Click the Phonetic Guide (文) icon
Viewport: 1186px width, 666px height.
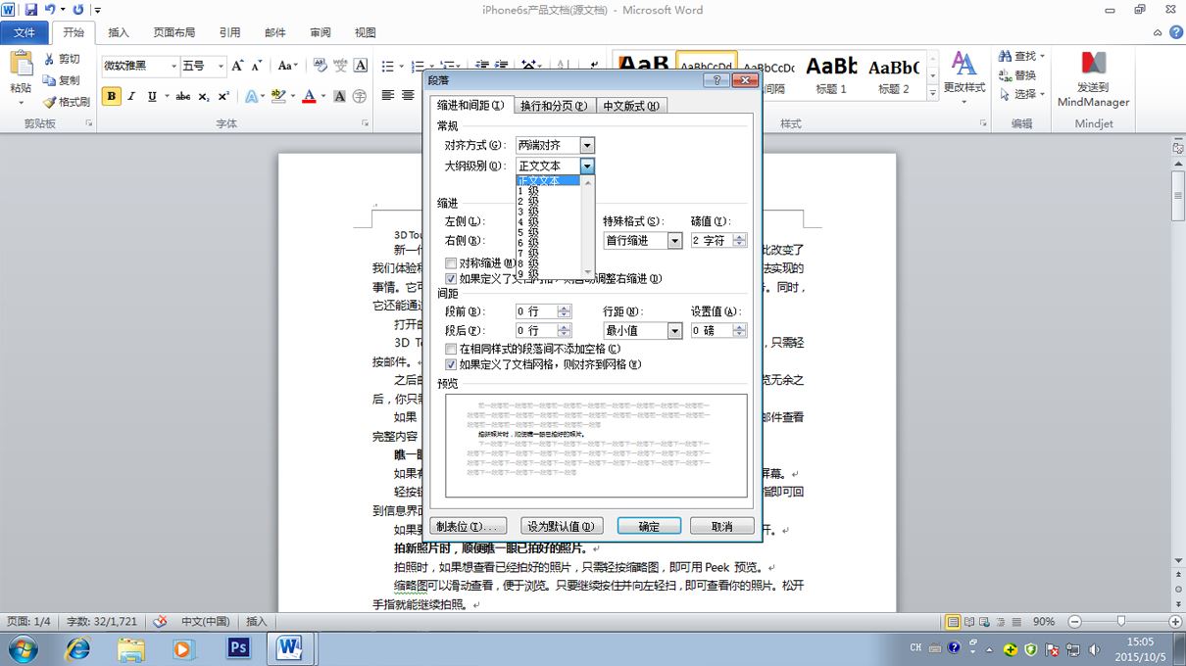tap(340, 66)
